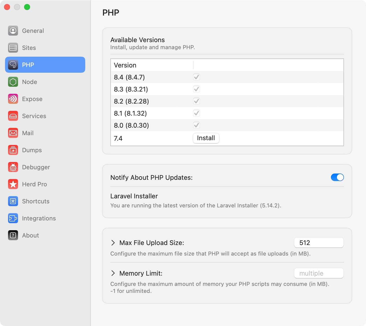The height and width of the screenshot is (326, 366).
Task: Click the Debugger bug icon
Action: coord(13,167)
